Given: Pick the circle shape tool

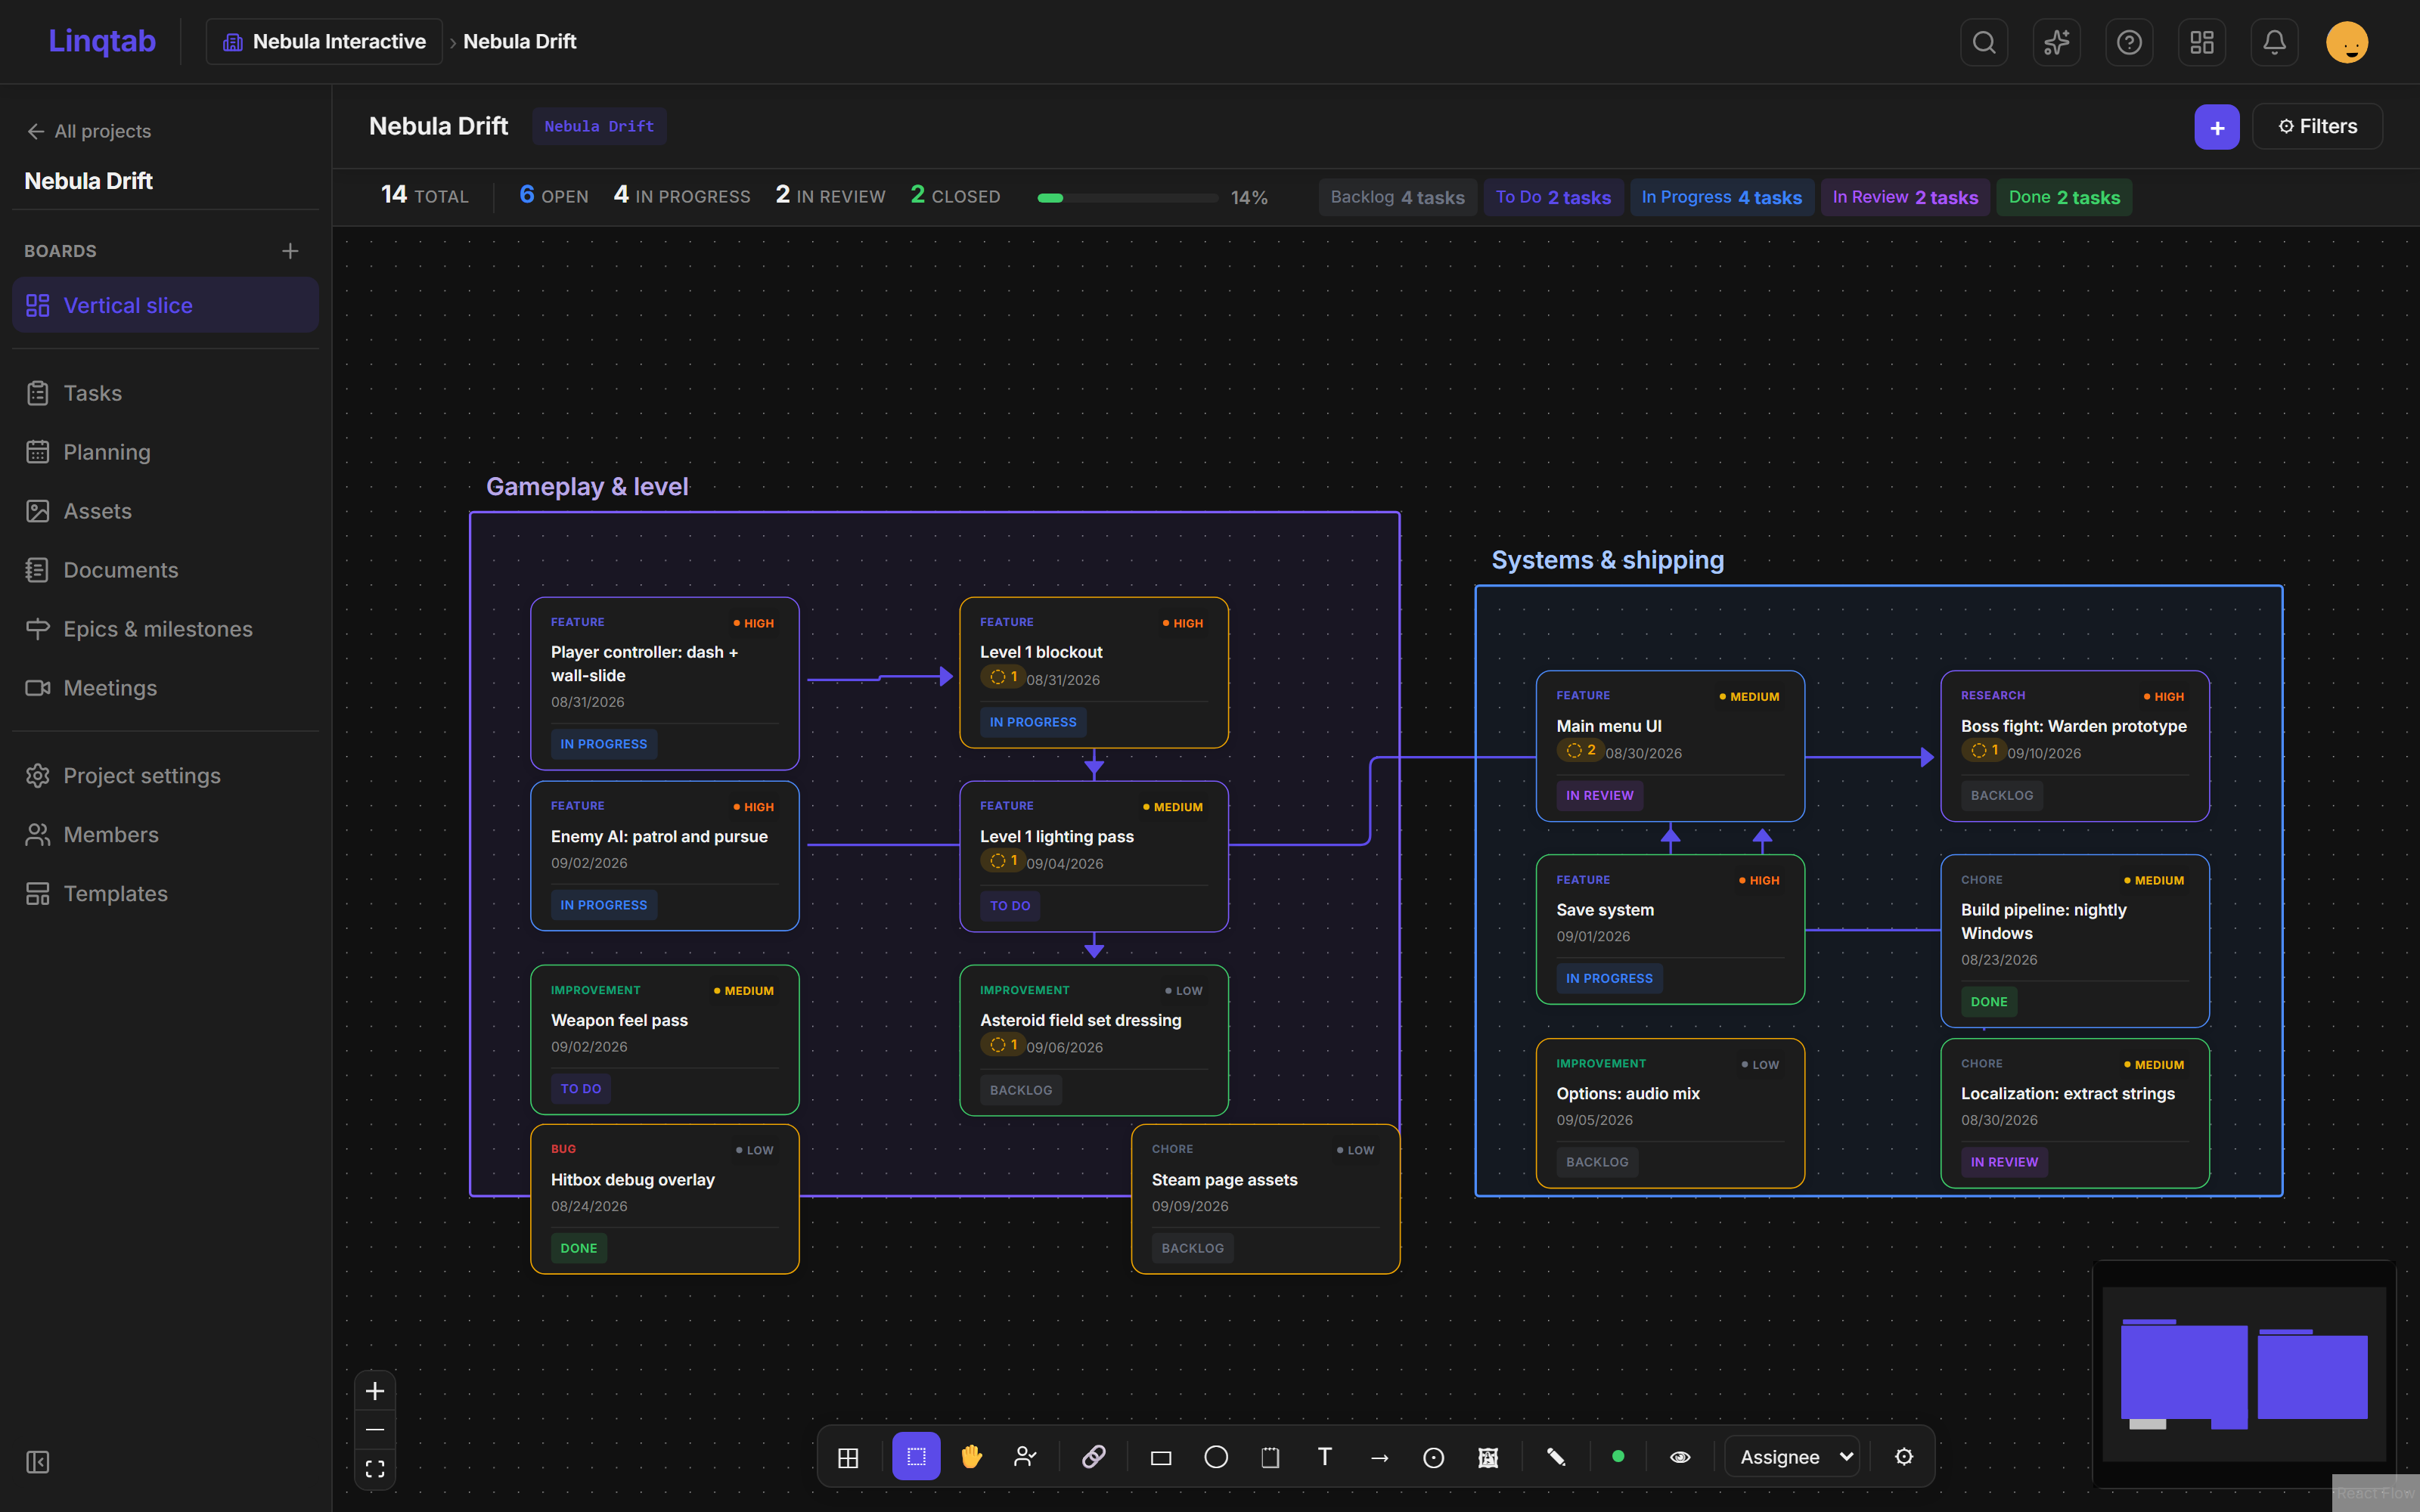Looking at the screenshot, I should point(1216,1457).
